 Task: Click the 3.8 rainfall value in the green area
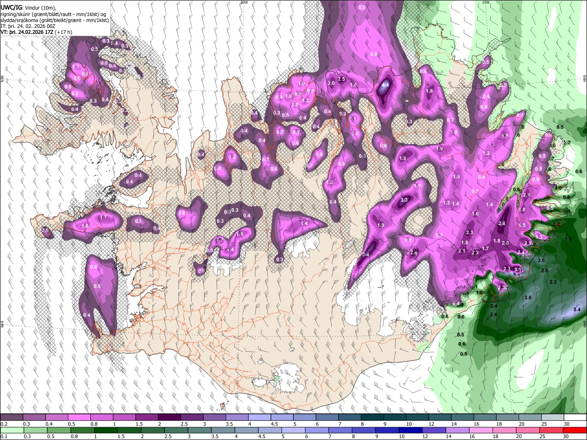[x=528, y=297]
